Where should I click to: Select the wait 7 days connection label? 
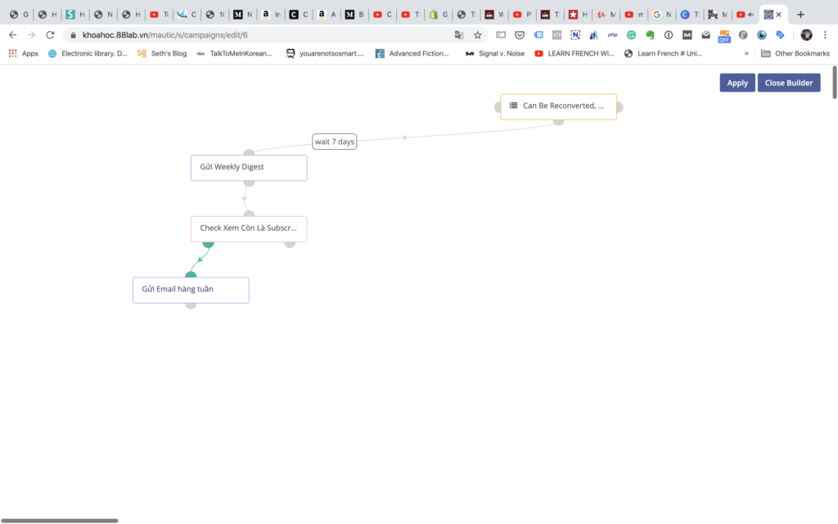335,142
